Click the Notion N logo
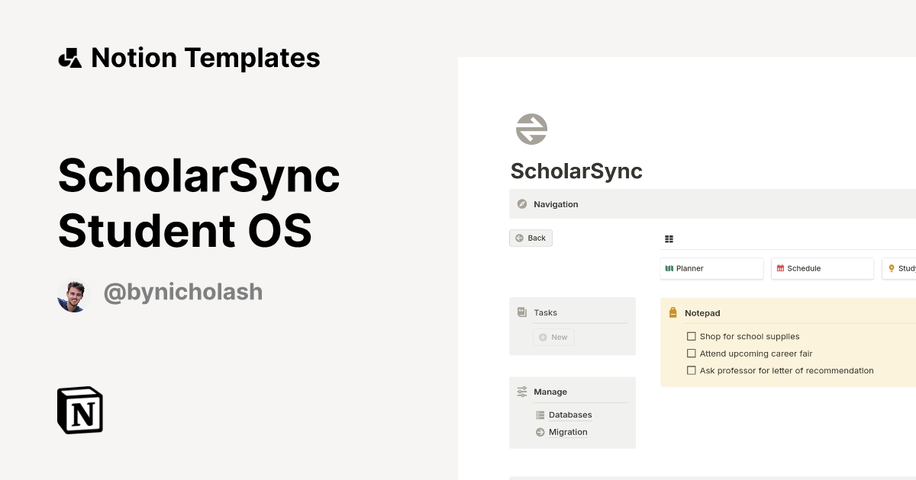Viewport: 916px width, 480px height. [x=79, y=410]
